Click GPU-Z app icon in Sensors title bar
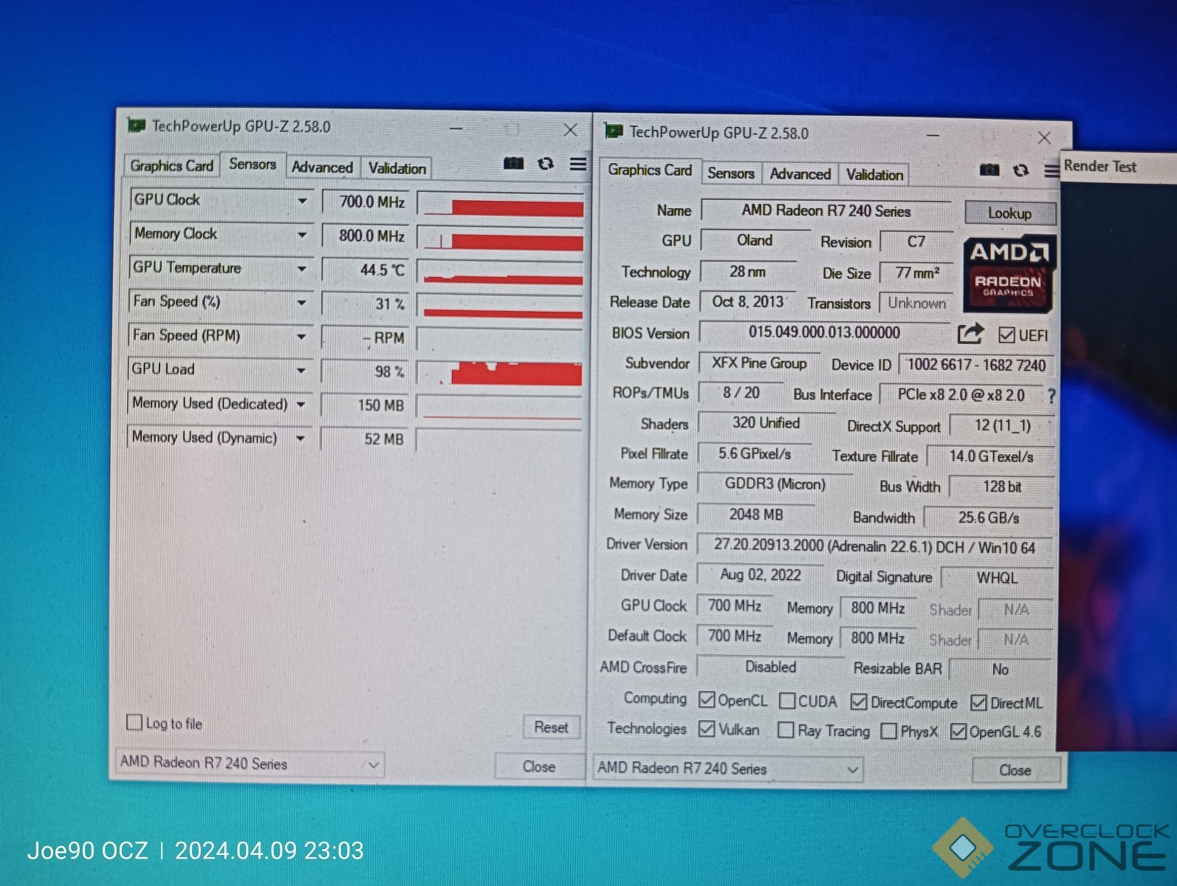Viewport: 1177px width, 886px height. pyautogui.click(x=136, y=125)
